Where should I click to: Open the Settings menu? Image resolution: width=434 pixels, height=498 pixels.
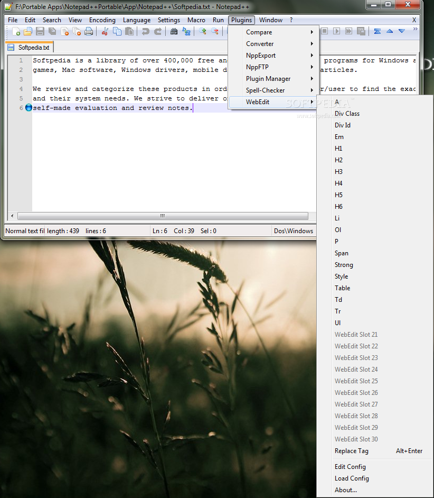point(169,20)
